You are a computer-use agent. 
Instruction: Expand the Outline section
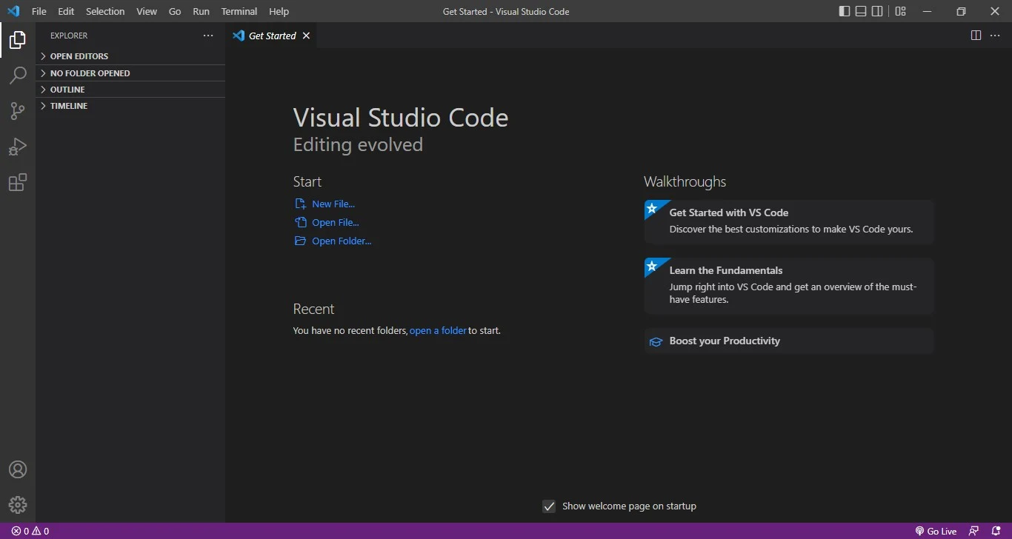pos(130,90)
